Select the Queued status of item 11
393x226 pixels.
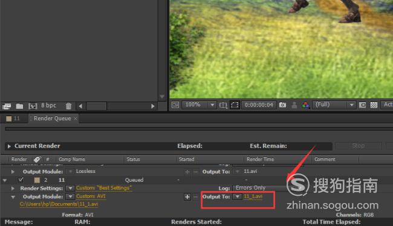click(134, 180)
